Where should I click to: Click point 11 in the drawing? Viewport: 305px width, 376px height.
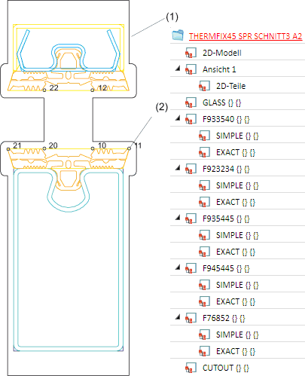point(129,148)
